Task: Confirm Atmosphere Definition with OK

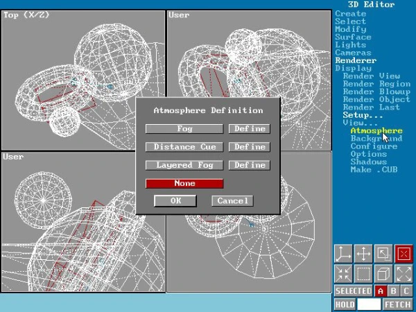Action: tap(175, 201)
